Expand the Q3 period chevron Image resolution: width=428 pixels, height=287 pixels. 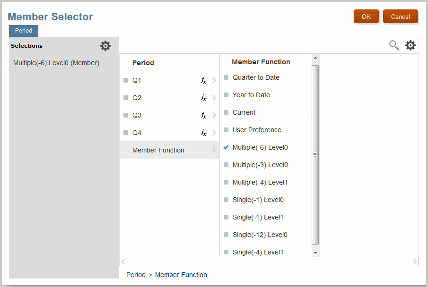point(214,116)
